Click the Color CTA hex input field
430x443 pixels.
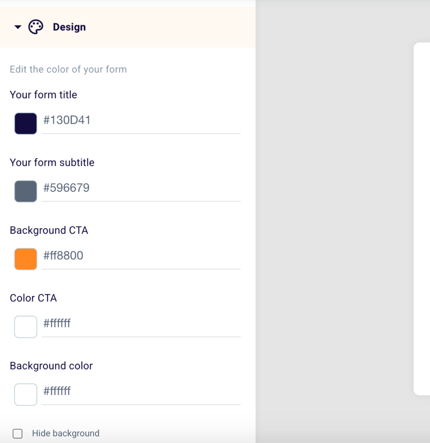coord(141,324)
